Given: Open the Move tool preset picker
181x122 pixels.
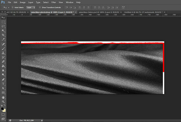Looking at the screenshot, I should (x=9, y=8).
